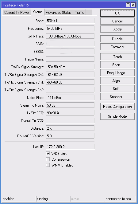The height and width of the screenshot is (204, 138).
Task: Select the Traffic tab
Action: click(79, 13)
